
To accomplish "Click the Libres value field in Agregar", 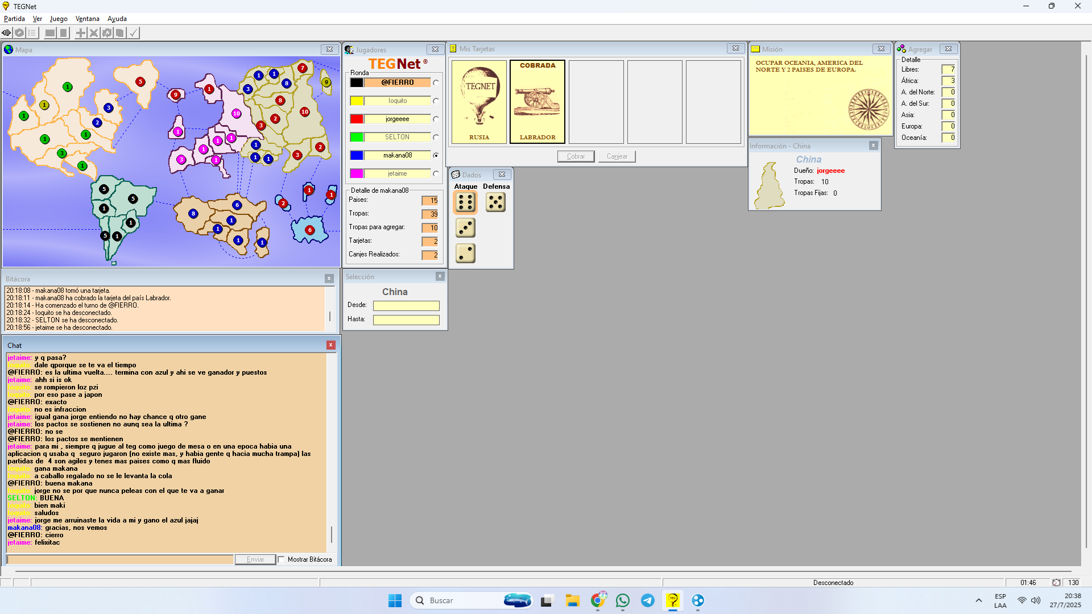I will [x=948, y=69].
